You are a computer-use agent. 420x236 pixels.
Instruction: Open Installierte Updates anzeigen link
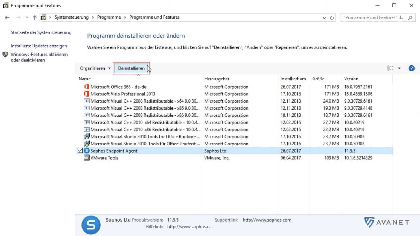[39, 46]
